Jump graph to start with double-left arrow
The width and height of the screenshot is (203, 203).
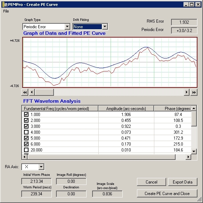[x=25, y=92]
